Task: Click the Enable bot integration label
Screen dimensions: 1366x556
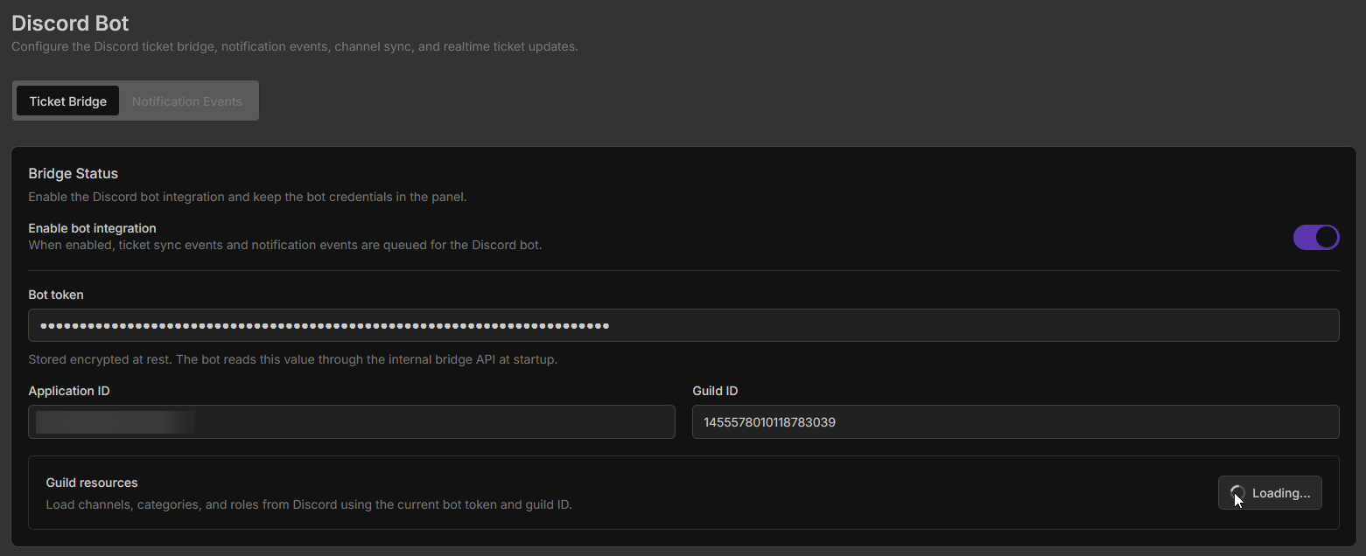Action: click(92, 227)
